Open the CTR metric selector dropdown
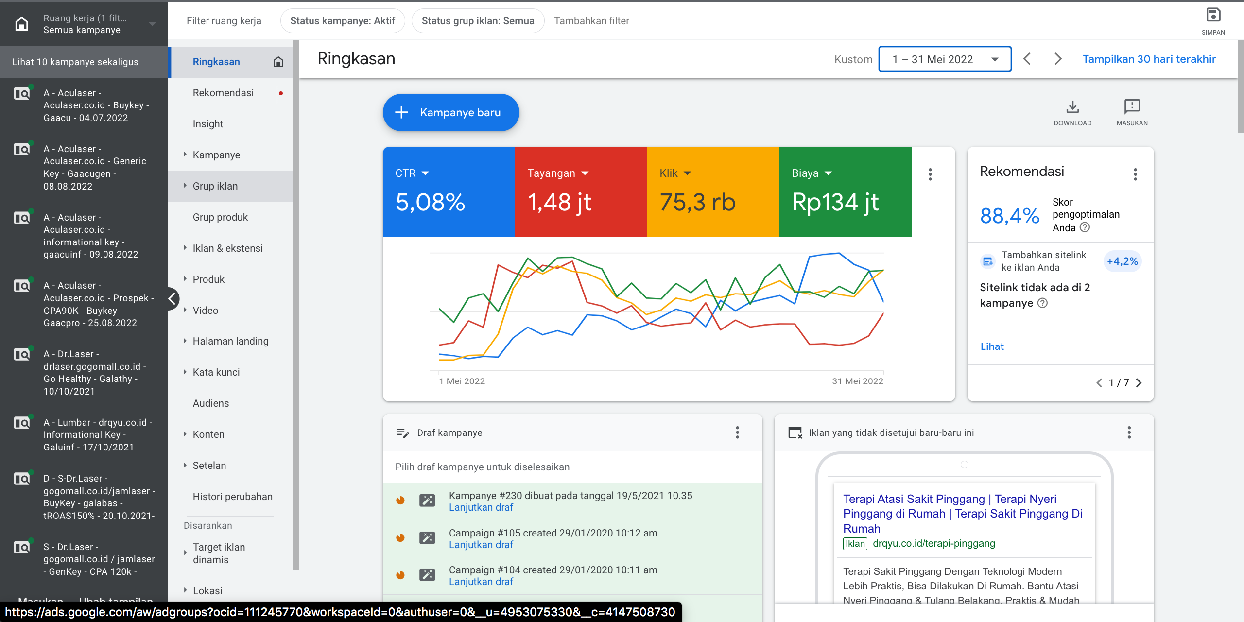This screenshot has height=622, width=1244. tap(426, 173)
